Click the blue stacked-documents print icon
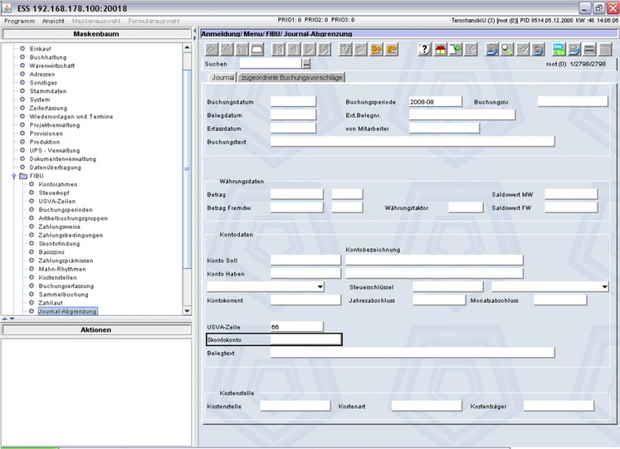The width and height of the screenshot is (620, 449). pos(491,50)
